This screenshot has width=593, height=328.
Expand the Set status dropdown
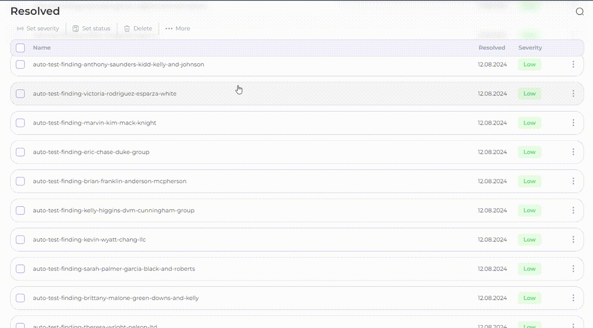click(92, 29)
